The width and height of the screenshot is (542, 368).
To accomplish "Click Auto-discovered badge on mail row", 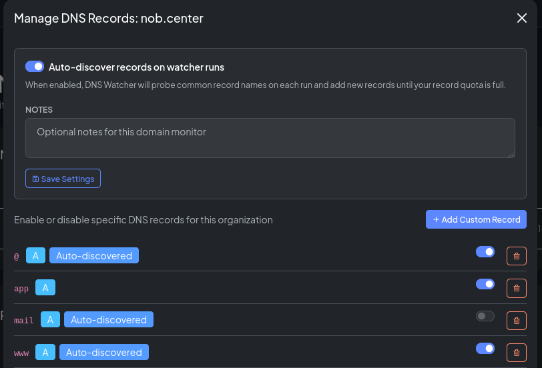I will pyautogui.click(x=109, y=319).
